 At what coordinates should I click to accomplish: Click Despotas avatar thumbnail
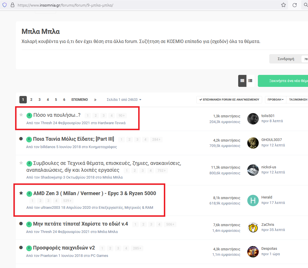coord(253,252)
